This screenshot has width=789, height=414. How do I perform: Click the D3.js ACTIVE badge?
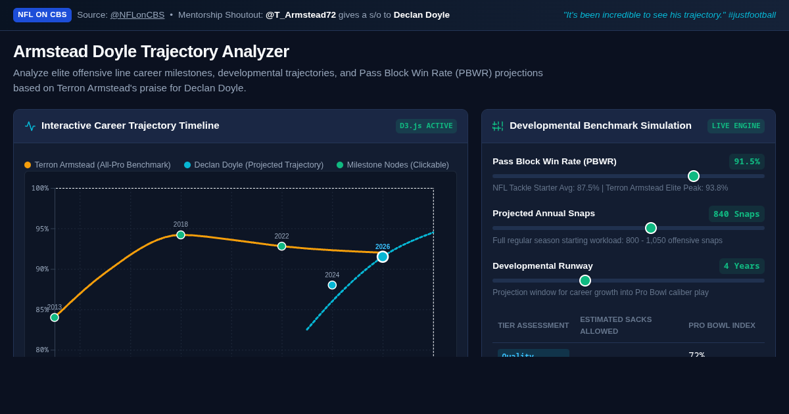tap(426, 126)
